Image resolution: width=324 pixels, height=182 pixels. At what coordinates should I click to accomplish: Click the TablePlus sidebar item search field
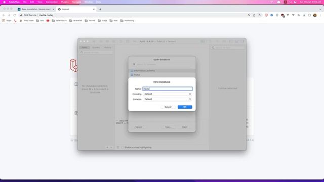(x=96, y=53)
